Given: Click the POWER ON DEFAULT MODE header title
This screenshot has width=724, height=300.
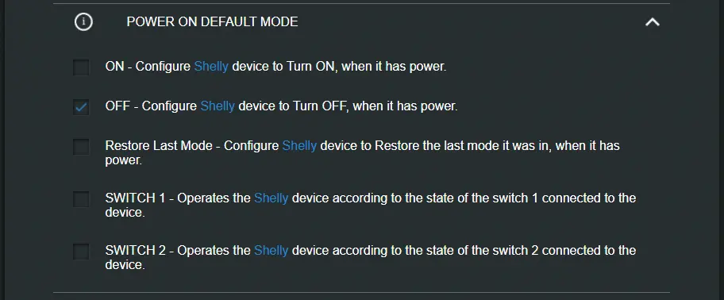Looking at the screenshot, I should [x=212, y=21].
